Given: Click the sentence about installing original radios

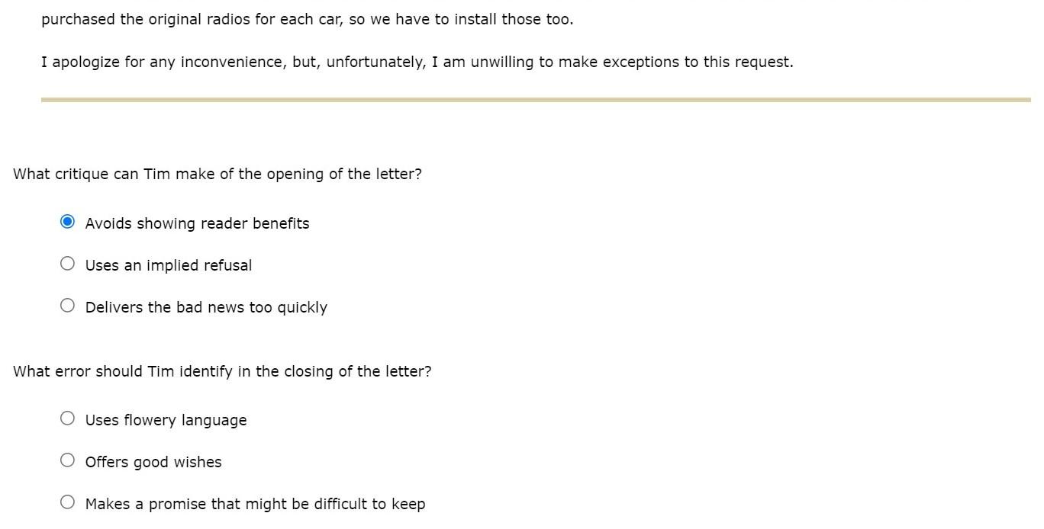Looking at the screenshot, I should tap(308, 18).
